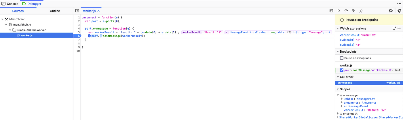Collapse the Watch expressions section

[x=338, y=28]
